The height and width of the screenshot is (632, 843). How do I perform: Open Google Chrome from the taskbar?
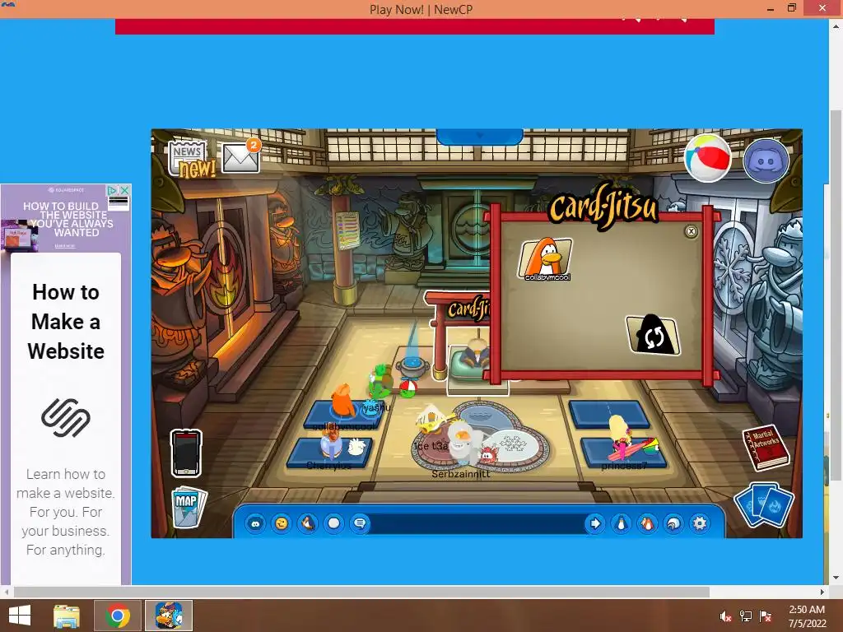point(117,616)
